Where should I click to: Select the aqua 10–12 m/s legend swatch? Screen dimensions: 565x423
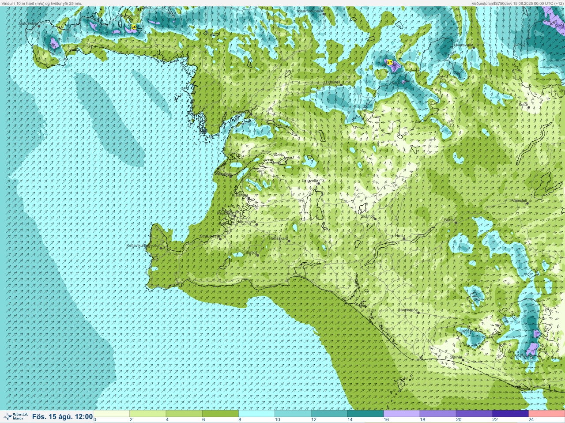pyautogui.click(x=293, y=414)
